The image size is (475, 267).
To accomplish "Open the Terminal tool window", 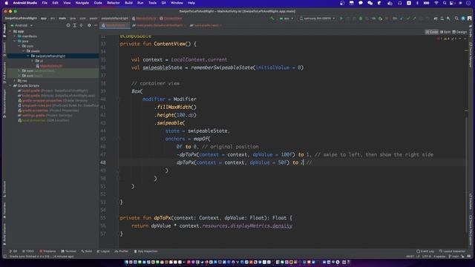I will click(x=69, y=251).
